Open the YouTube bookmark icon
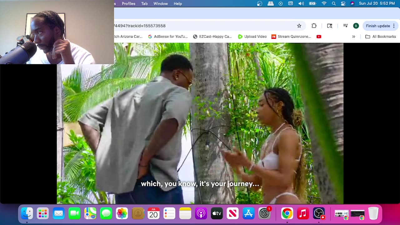This screenshot has width=400, height=225. point(319,37)
